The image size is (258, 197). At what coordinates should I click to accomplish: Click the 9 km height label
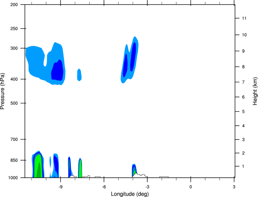click(243, 51)
